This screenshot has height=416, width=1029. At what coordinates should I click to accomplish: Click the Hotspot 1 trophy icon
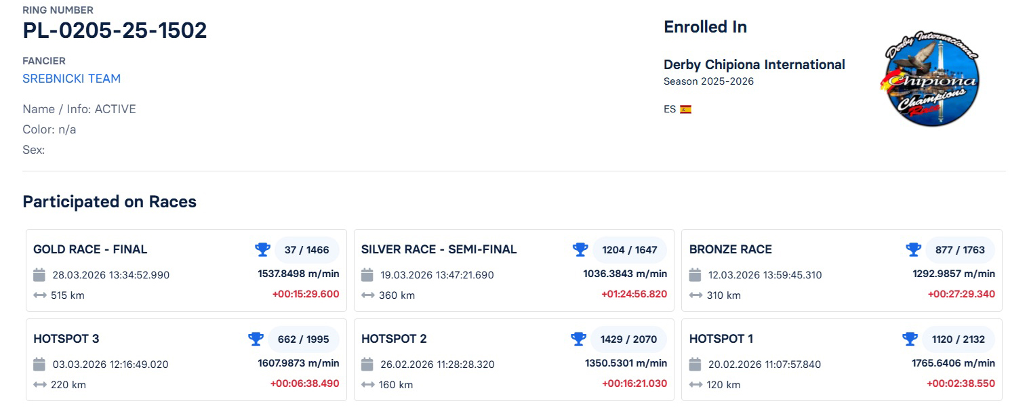click(x=910, y=339)
